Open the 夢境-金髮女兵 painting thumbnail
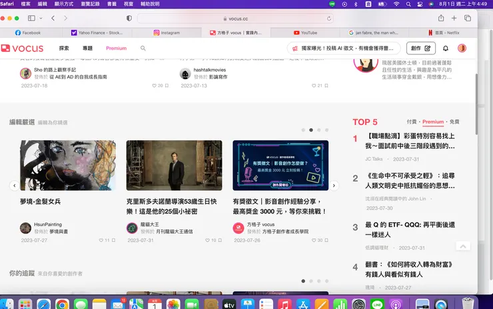The image size is (493, 309). (x=68, y=165)
